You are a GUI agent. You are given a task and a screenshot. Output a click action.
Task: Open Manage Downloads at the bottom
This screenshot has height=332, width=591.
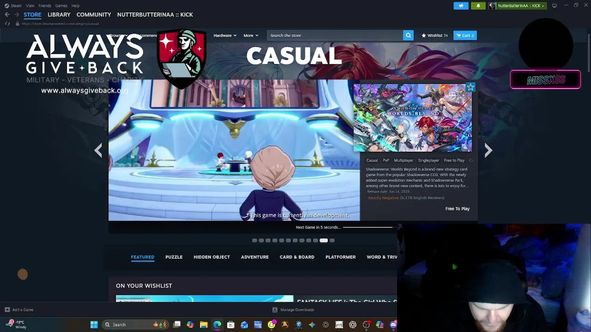pyautogui.click(x=293, y=310)
